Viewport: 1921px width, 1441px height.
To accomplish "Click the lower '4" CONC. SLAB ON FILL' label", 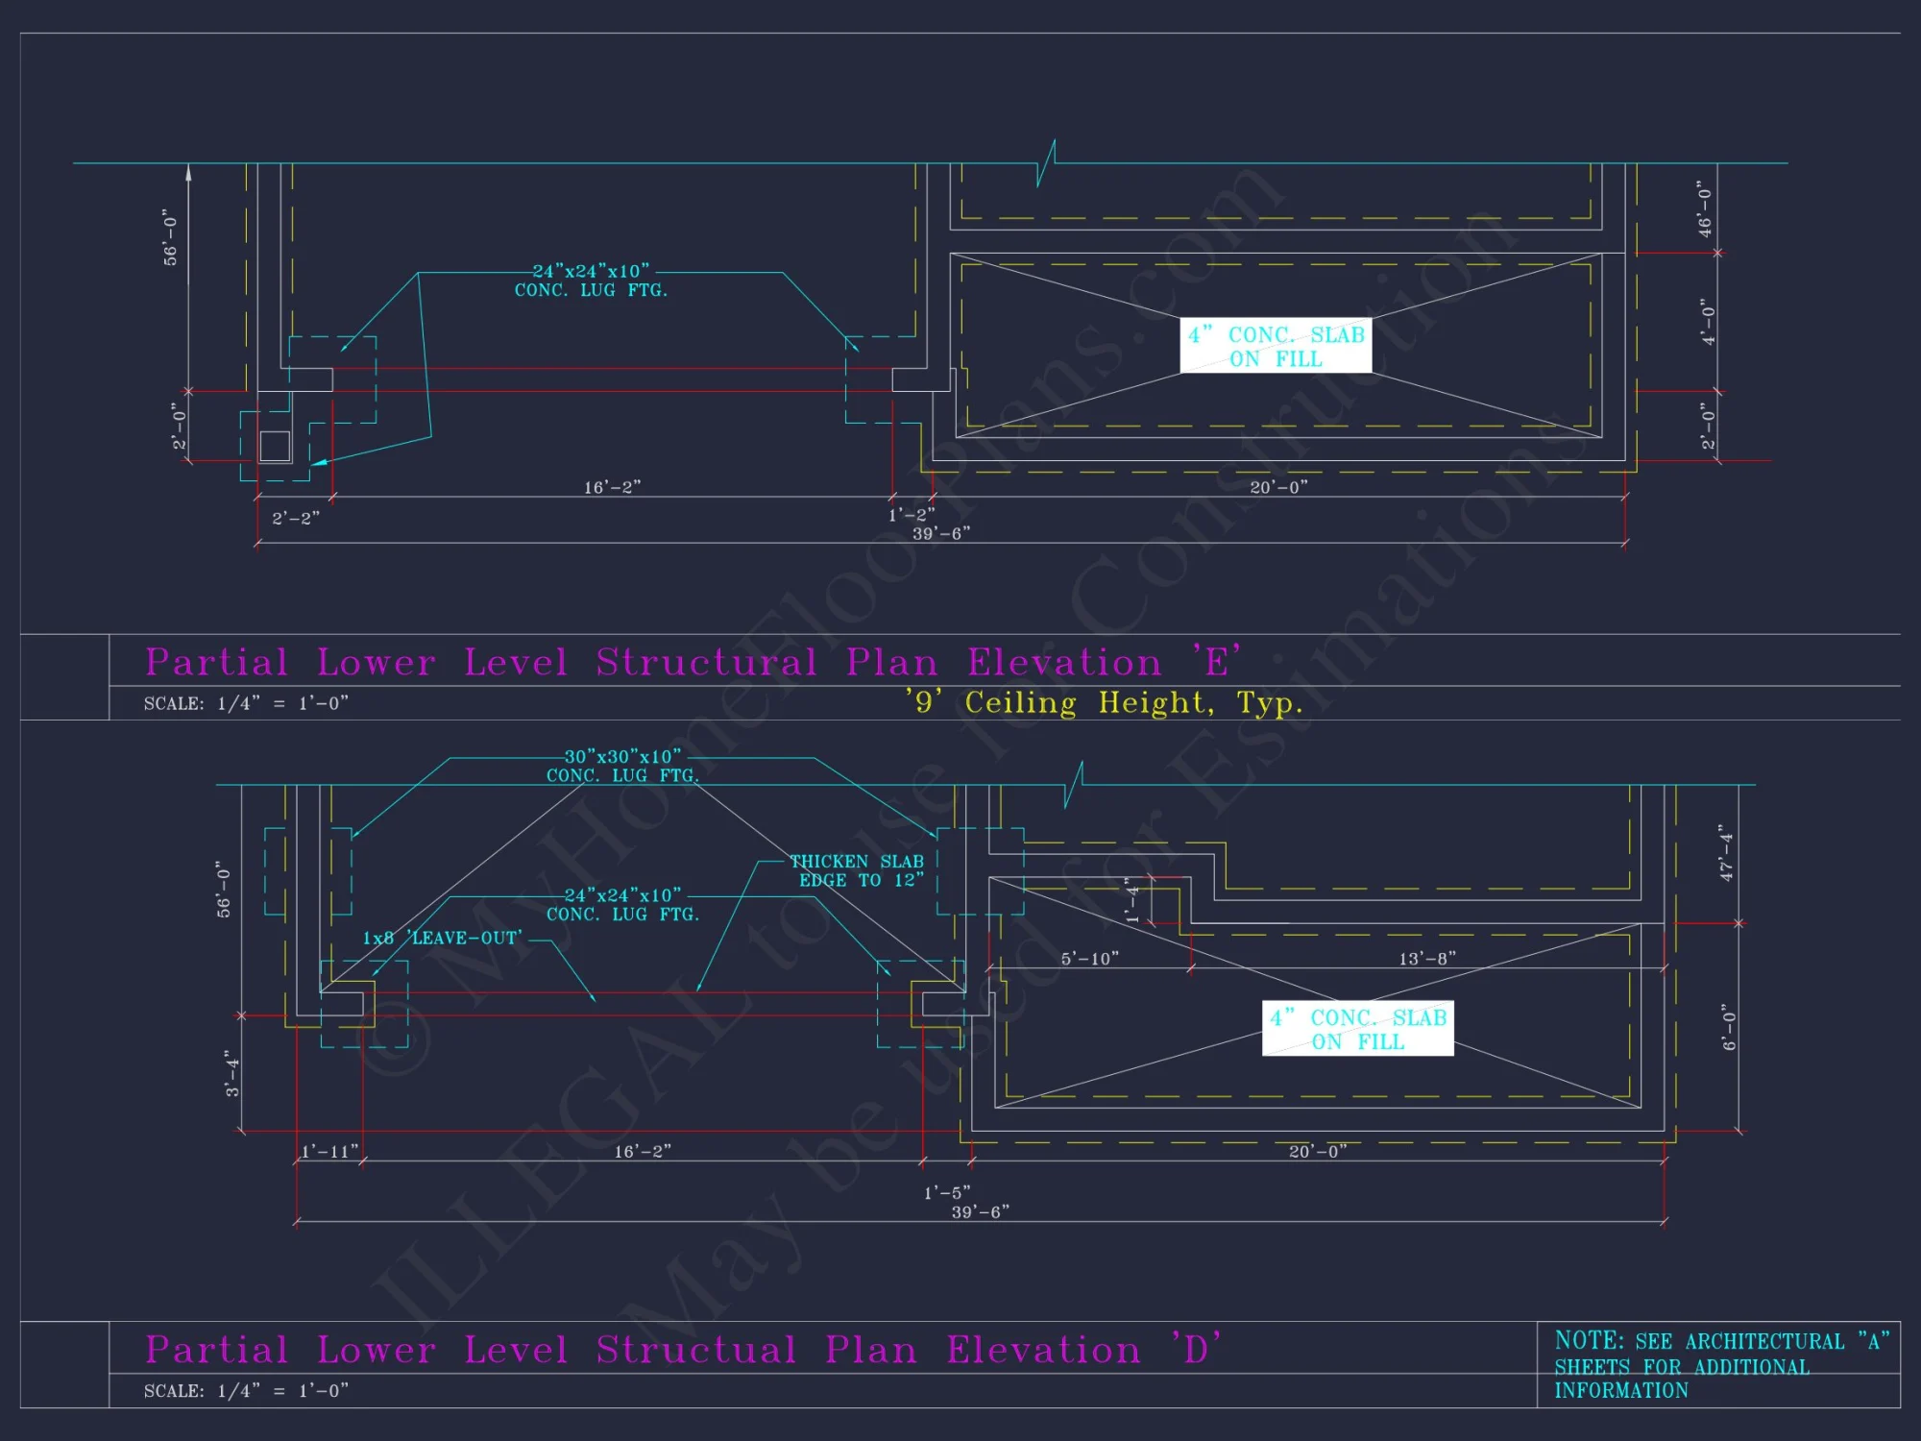I will [1357, 1029].
